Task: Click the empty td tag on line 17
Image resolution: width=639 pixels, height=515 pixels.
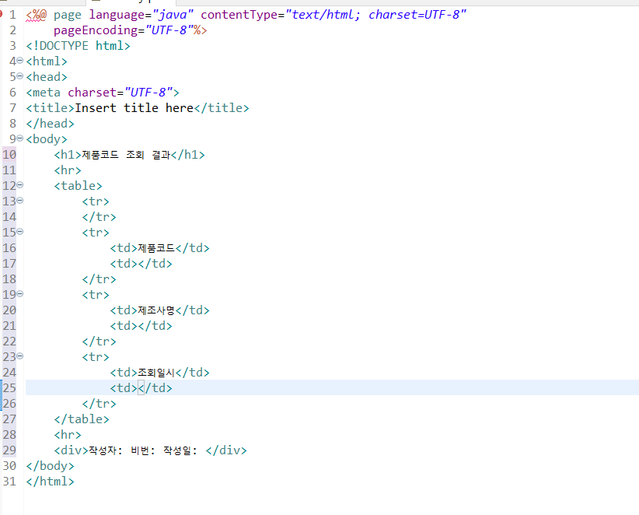Action: click(x=141, y=264)
